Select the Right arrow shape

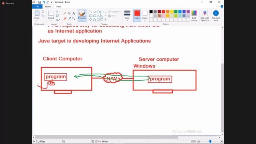[x=102, y=20]
